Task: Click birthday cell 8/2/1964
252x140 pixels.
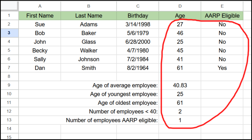Action: tap(138, 68)
